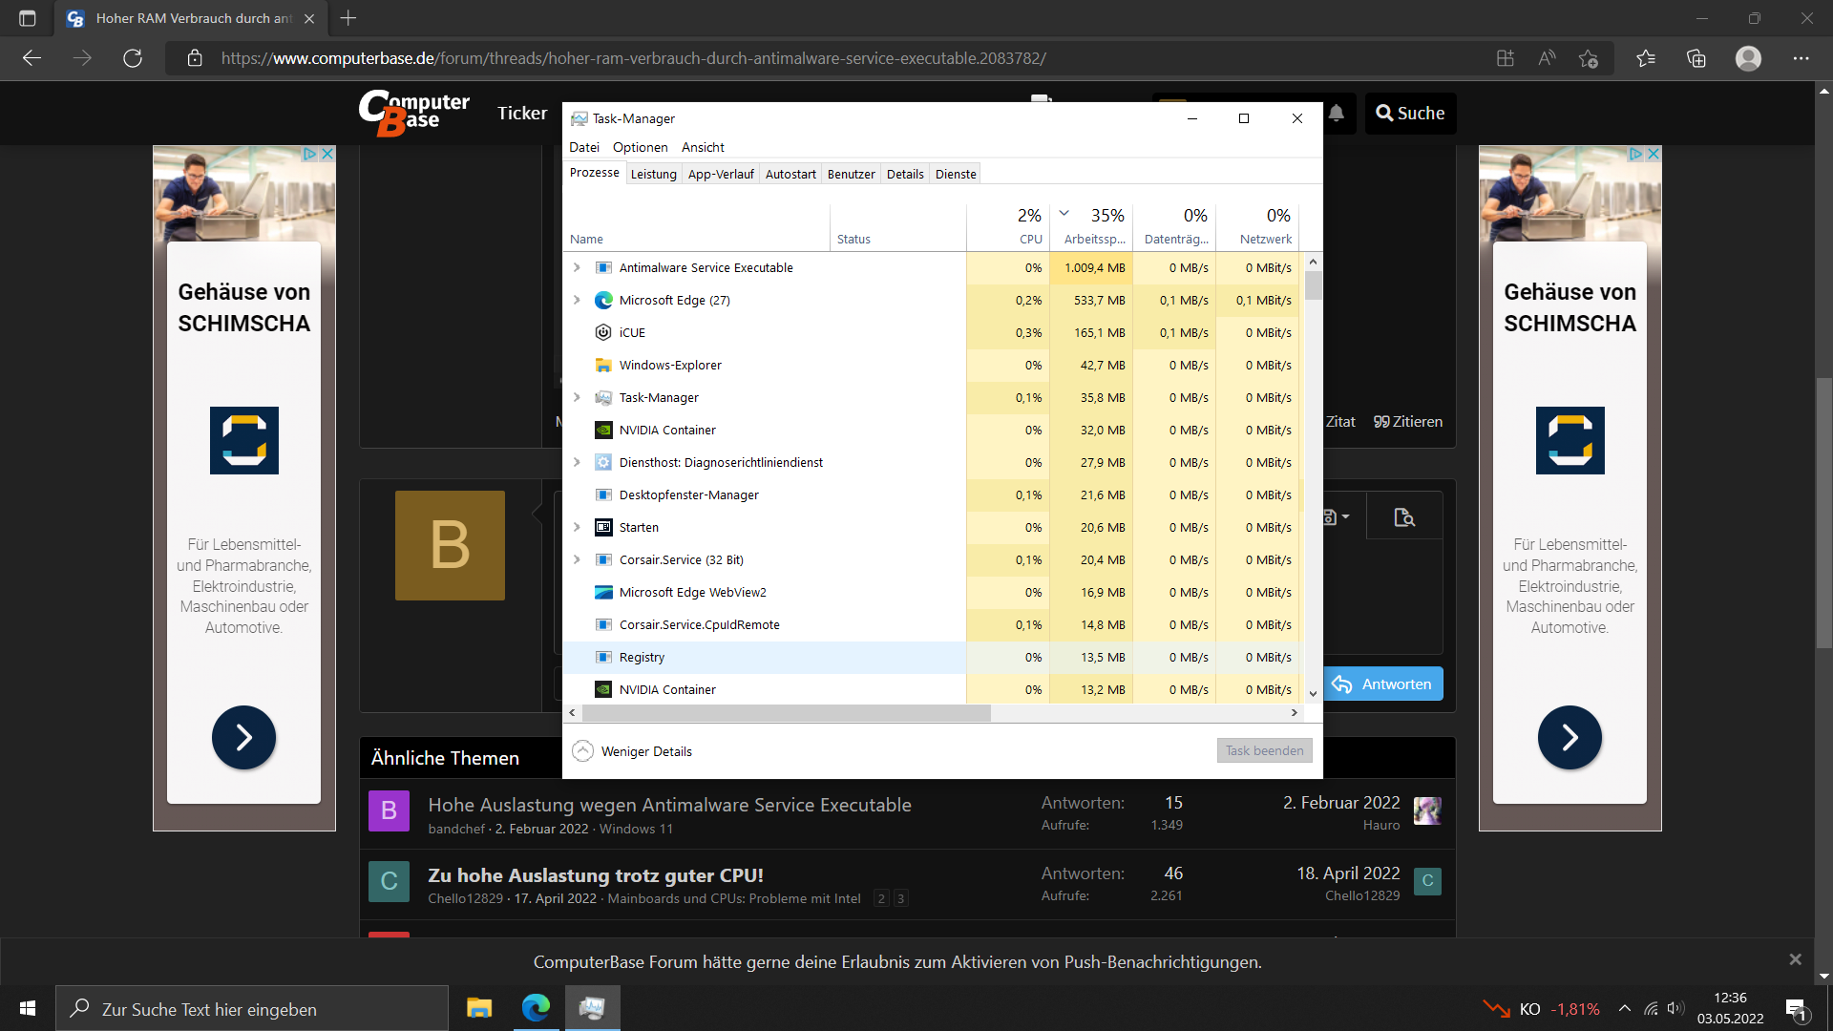1833x1031 pixels.
Task: Open the Optionen menu
Action: [640, 147]
